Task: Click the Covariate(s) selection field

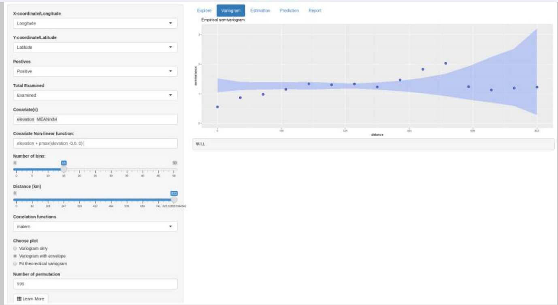Action: [95, 119]
